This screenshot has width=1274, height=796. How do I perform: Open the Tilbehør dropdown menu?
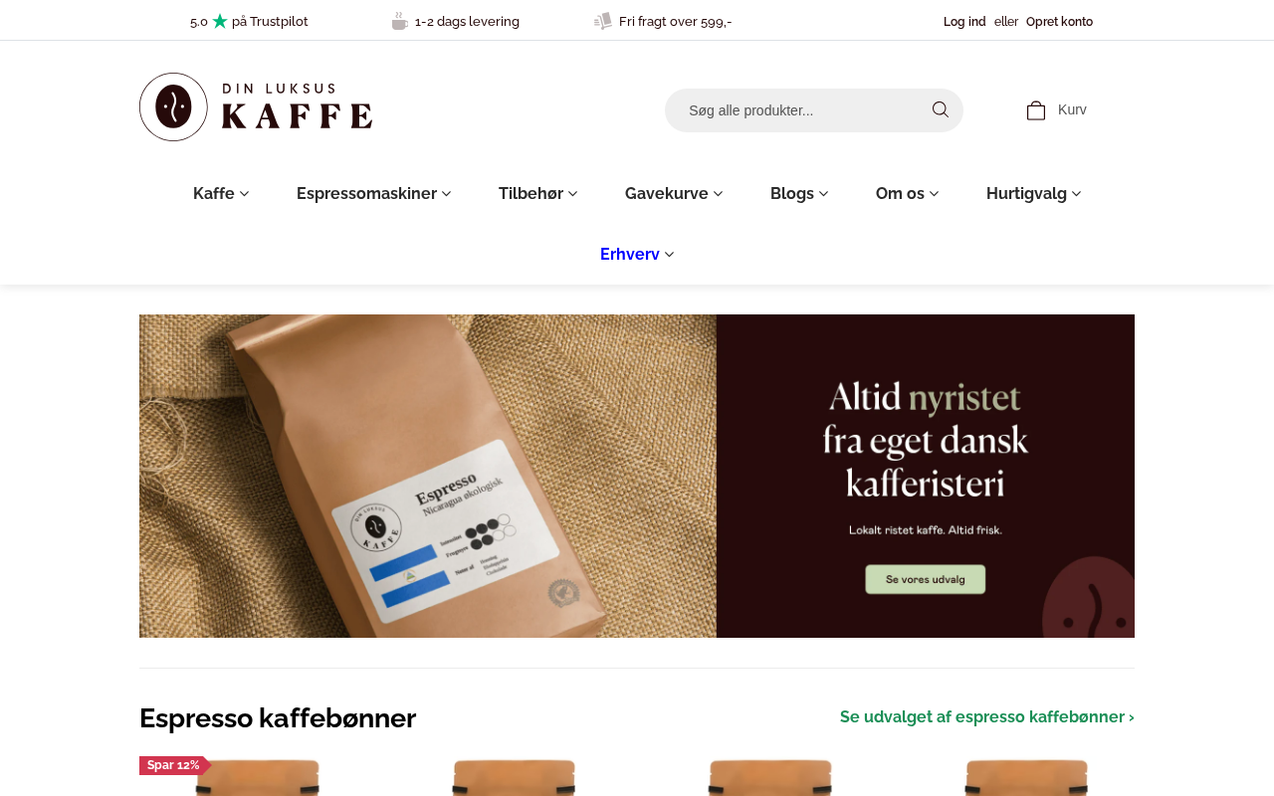538,194
